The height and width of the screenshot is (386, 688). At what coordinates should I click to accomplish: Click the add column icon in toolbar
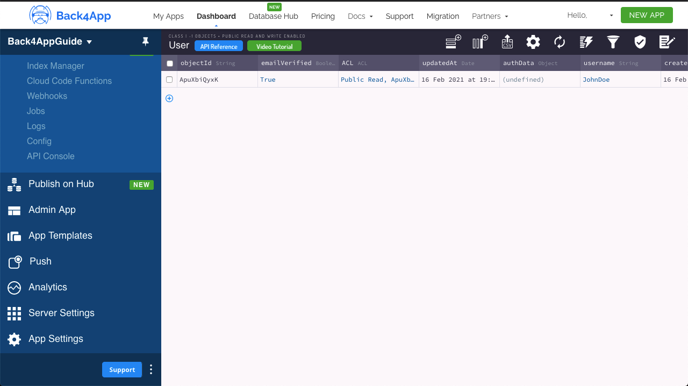click(480, 42)
